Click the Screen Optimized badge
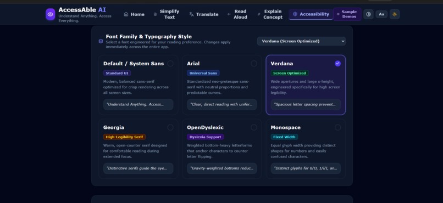This screenshot has height=203, width=443. point(289,73)
